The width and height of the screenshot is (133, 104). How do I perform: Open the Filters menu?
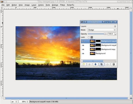point(62,5)
